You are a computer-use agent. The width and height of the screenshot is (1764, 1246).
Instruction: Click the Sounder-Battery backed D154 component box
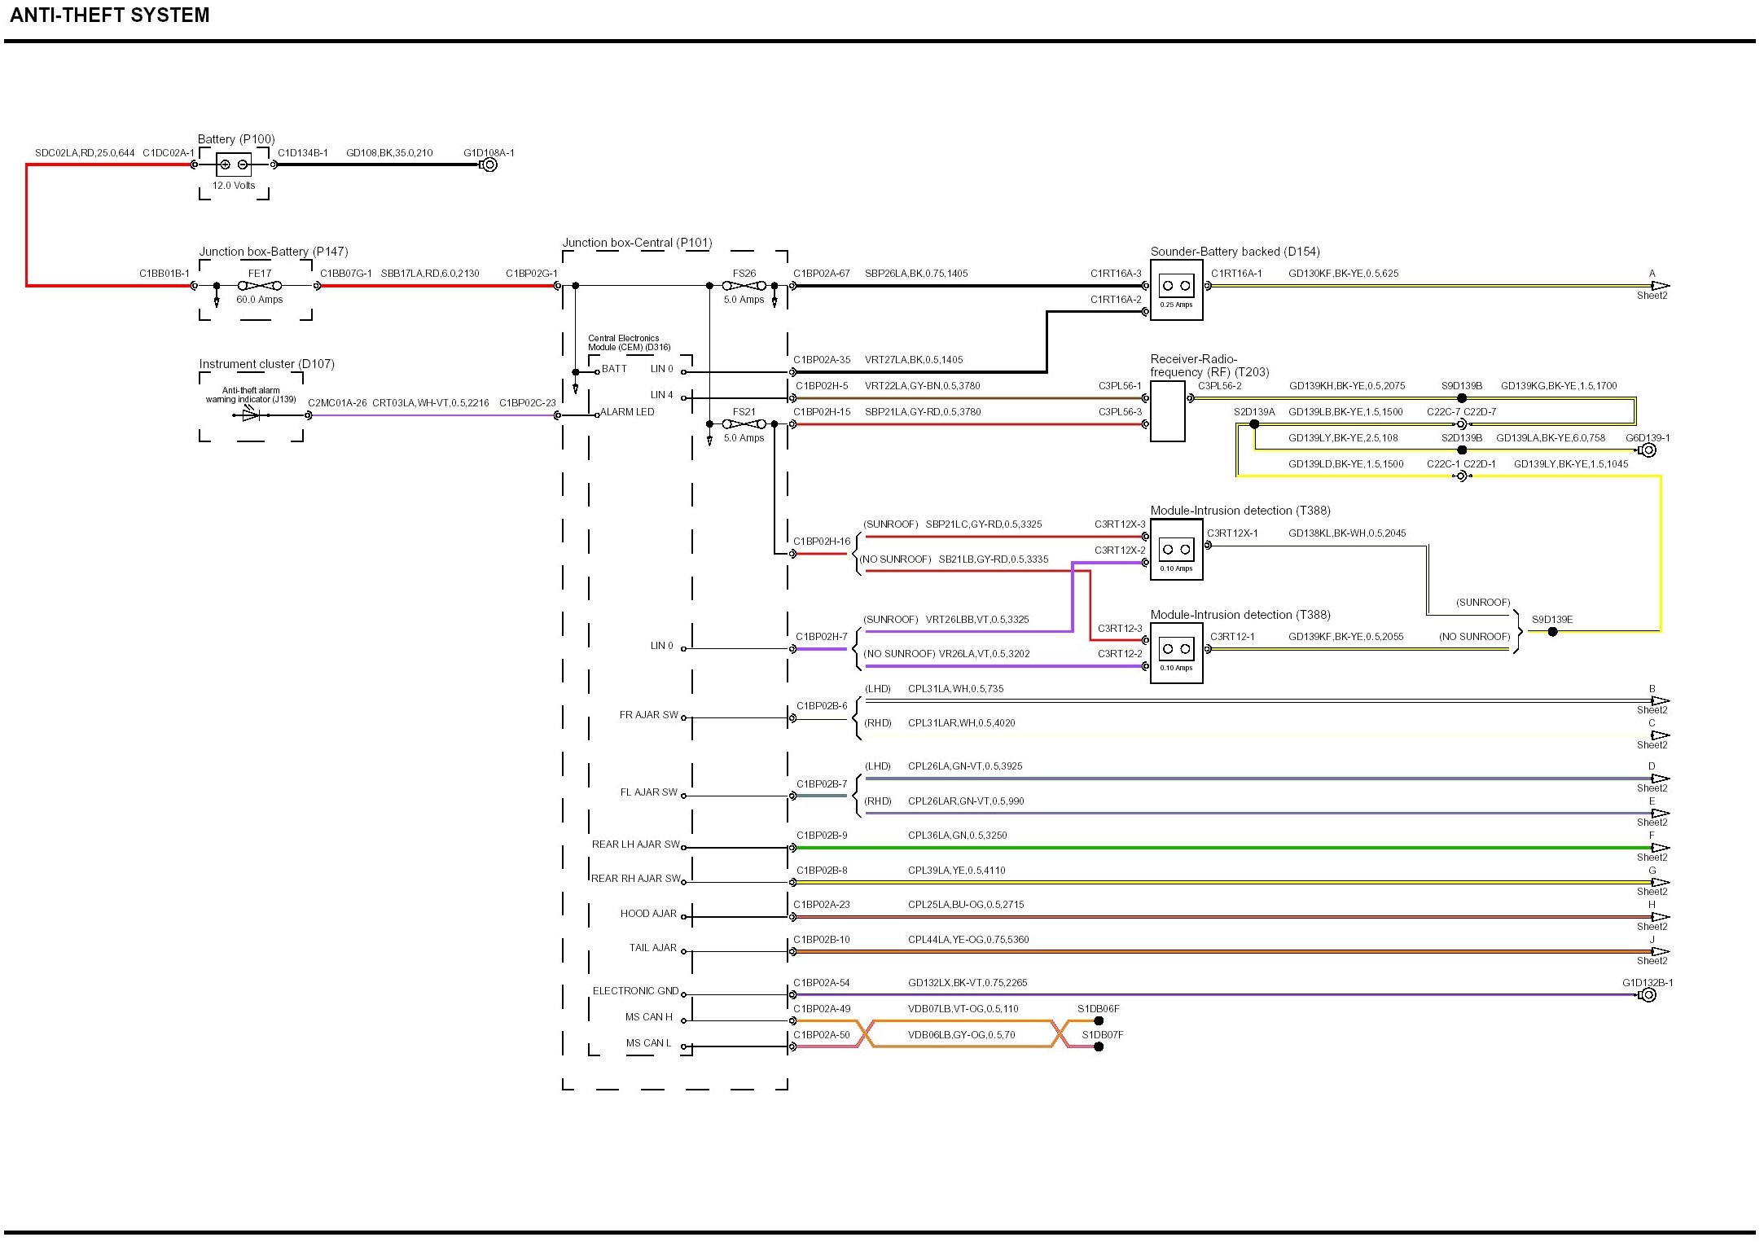1176,290
